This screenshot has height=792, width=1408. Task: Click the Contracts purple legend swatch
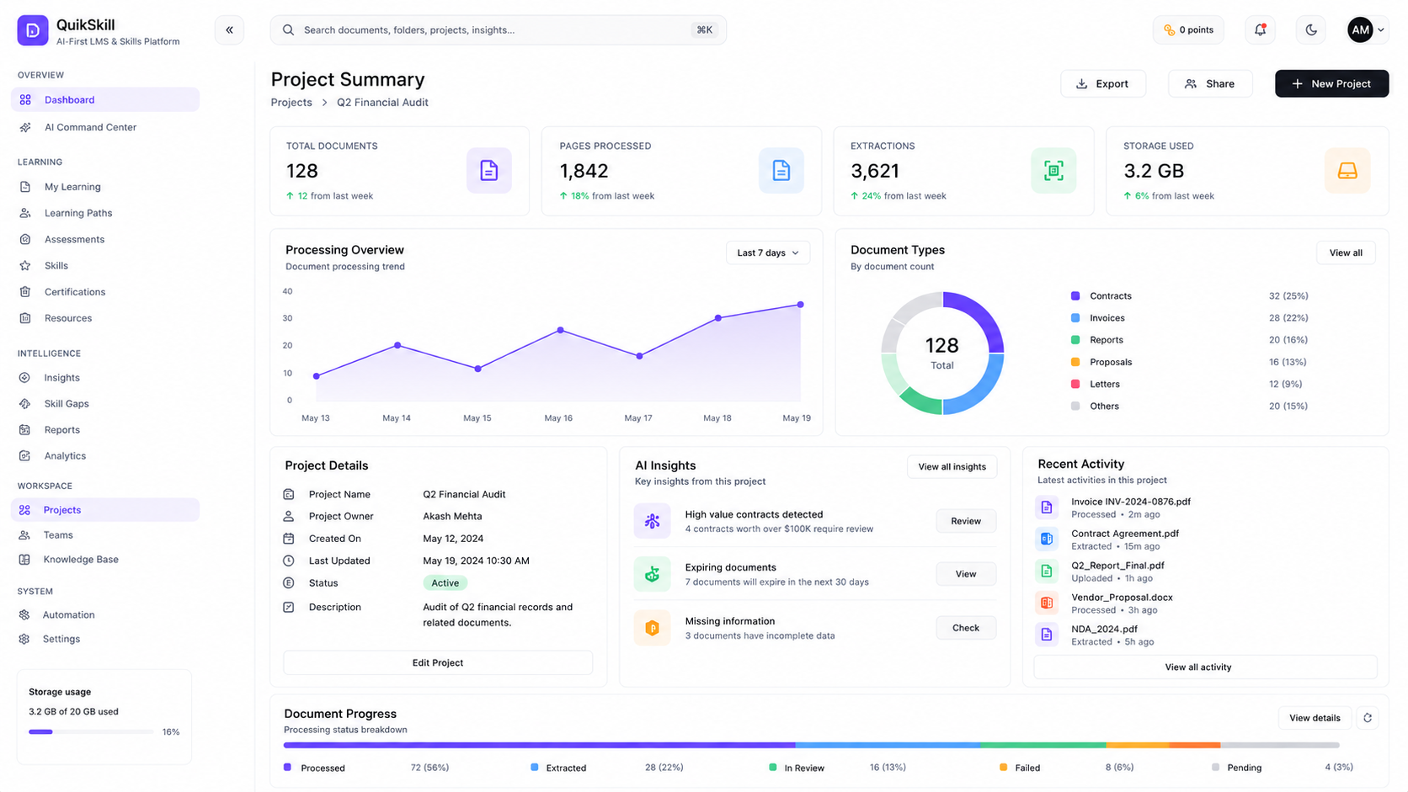1075,296
